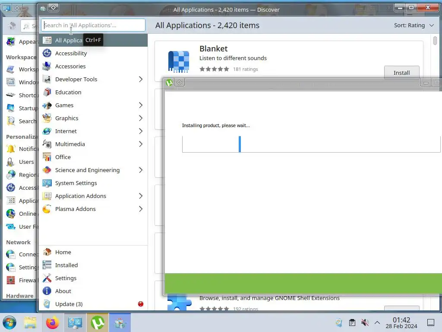
Task: Expand Internet subcategories arrow
Action: [x=141, y=131]
